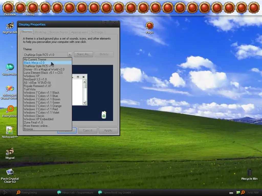The width and height of the screenshot is (262, 196).
Task: Open the Config desktop icon
Action: [x=30, y=14]
